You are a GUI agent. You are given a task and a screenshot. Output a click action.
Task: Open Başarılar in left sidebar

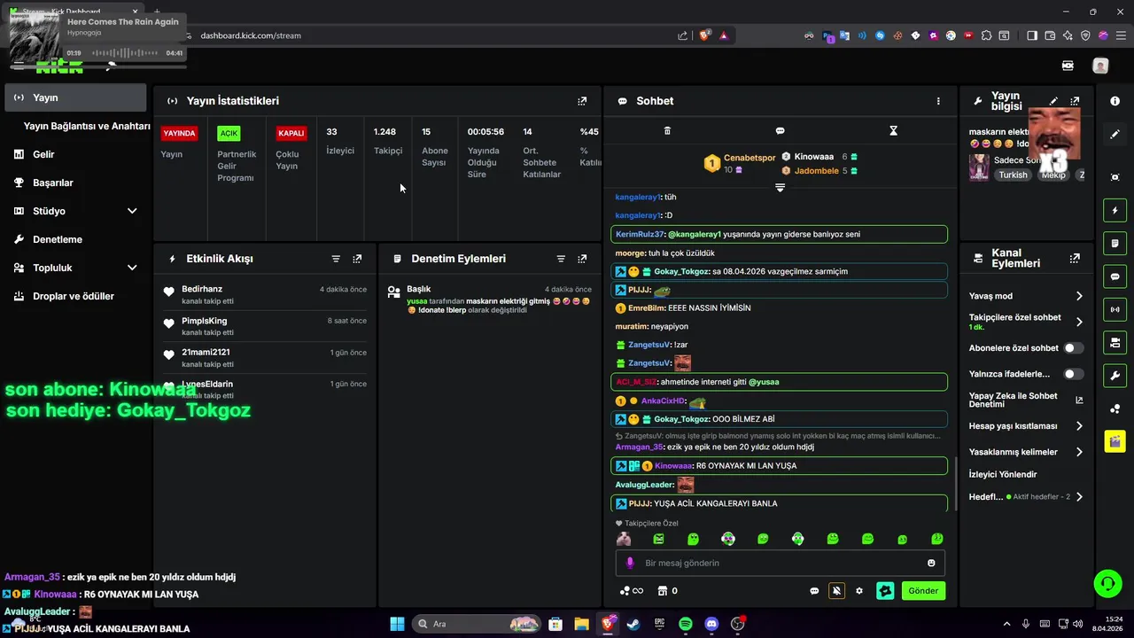pyautogui.click(x=52, y=183)
